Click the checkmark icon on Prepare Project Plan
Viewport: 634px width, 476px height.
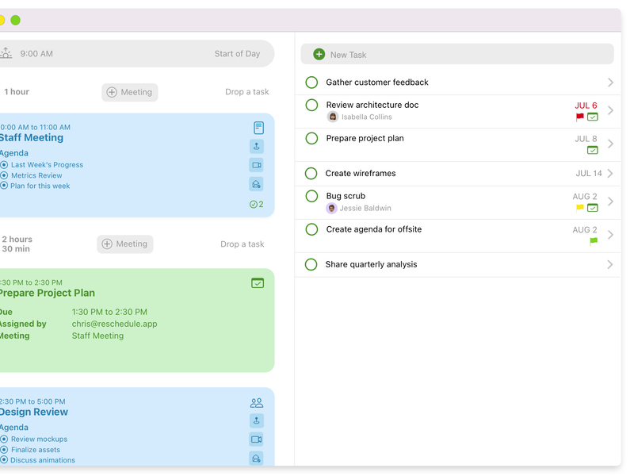click(x=258, y=282)
